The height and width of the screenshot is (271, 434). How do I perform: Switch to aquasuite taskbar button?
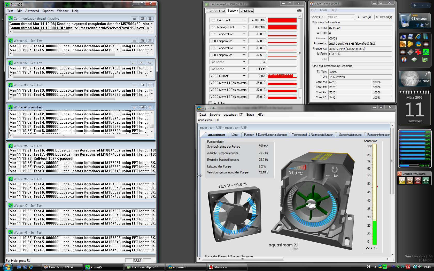click(x=186, y=267)
